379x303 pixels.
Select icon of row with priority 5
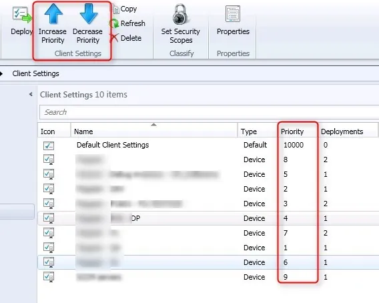49,174
